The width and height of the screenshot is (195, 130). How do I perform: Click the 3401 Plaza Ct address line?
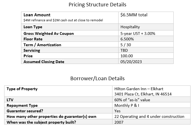(143, 94)
